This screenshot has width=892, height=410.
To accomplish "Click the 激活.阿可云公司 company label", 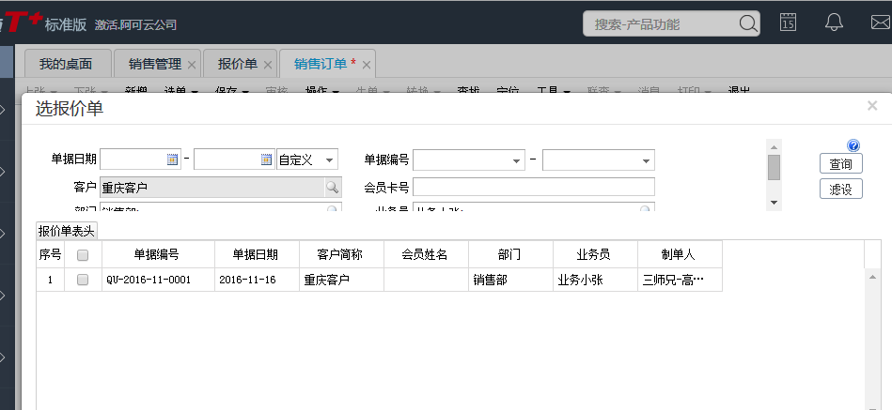I will (135, 25).
